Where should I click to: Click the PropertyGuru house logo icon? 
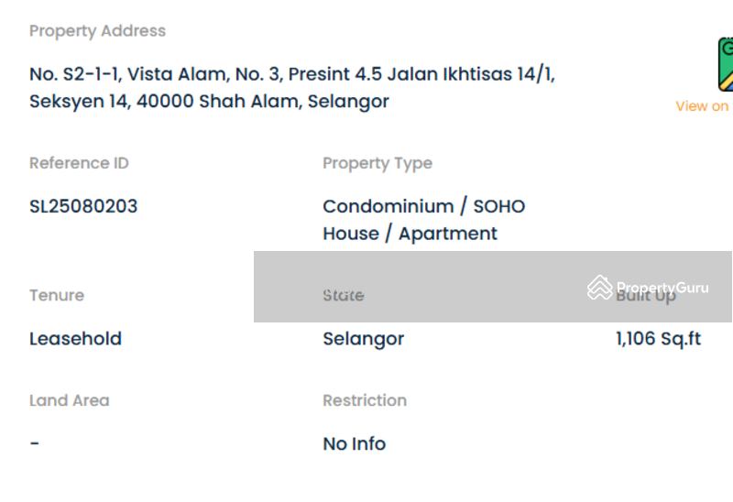point(600,287)
